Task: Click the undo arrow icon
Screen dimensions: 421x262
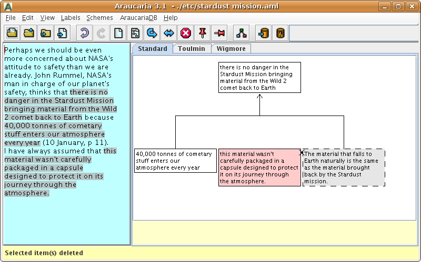Action: tap(85, 33)
